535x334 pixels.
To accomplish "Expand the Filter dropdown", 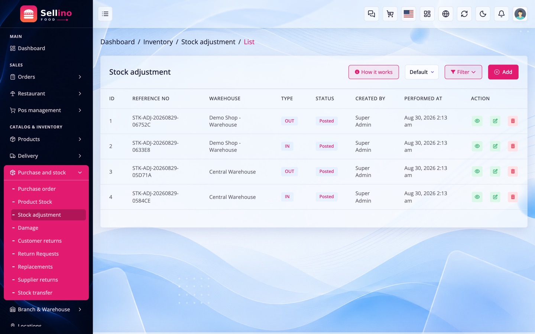I will 463,72.
